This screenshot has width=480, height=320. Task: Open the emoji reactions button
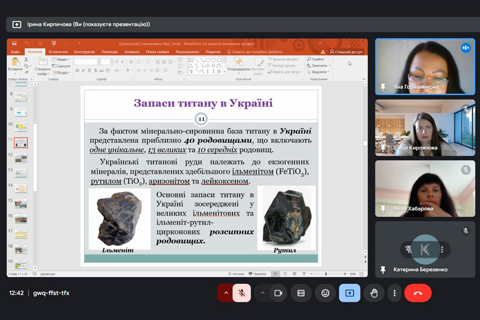click(325, 293)
